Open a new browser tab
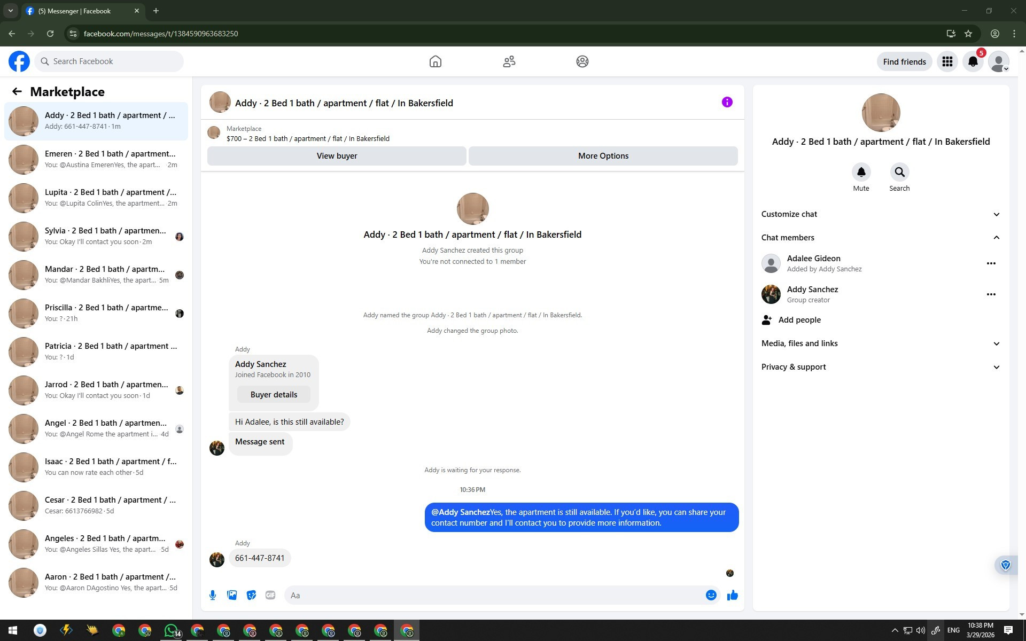 tap(156, 11)
